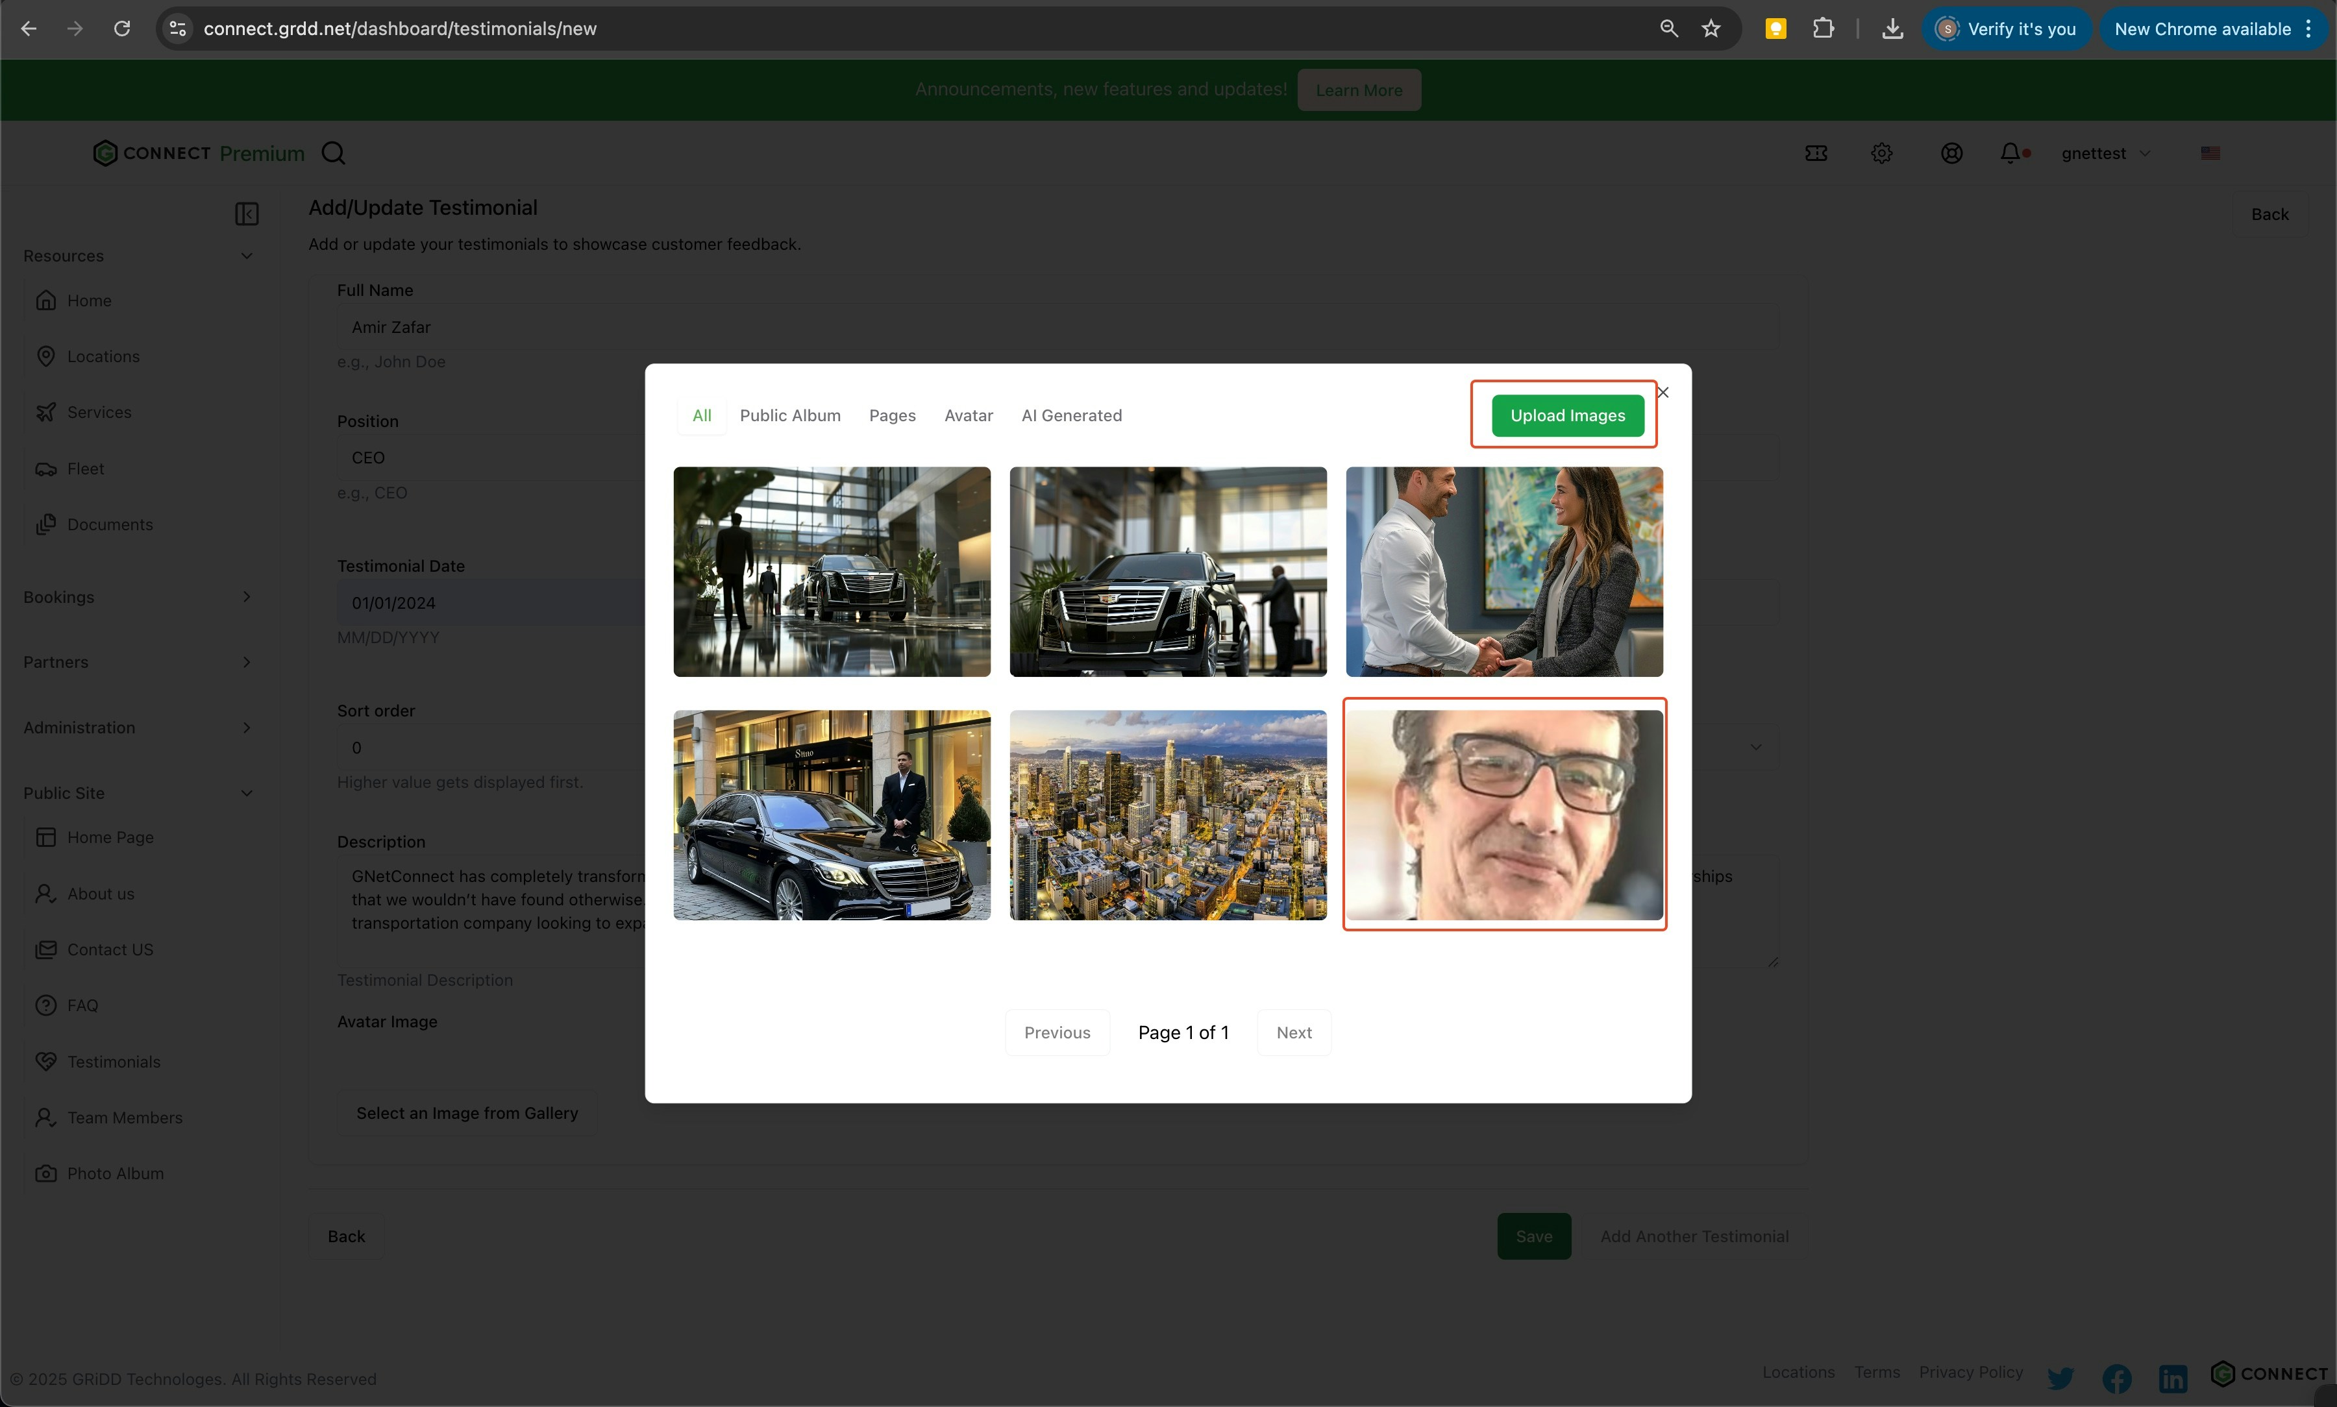Viewport: 2337px width, 1407px height.
Task: Expand the Bookings sidebar section
Action: click(247, 596)
